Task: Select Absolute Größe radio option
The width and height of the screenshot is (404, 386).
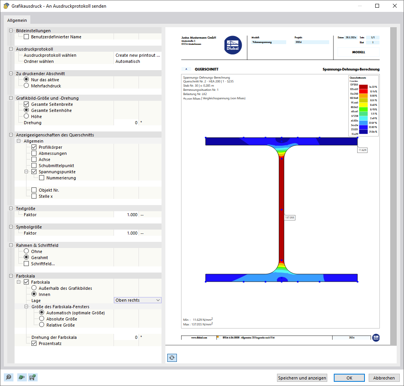Action: coord(42,319)
